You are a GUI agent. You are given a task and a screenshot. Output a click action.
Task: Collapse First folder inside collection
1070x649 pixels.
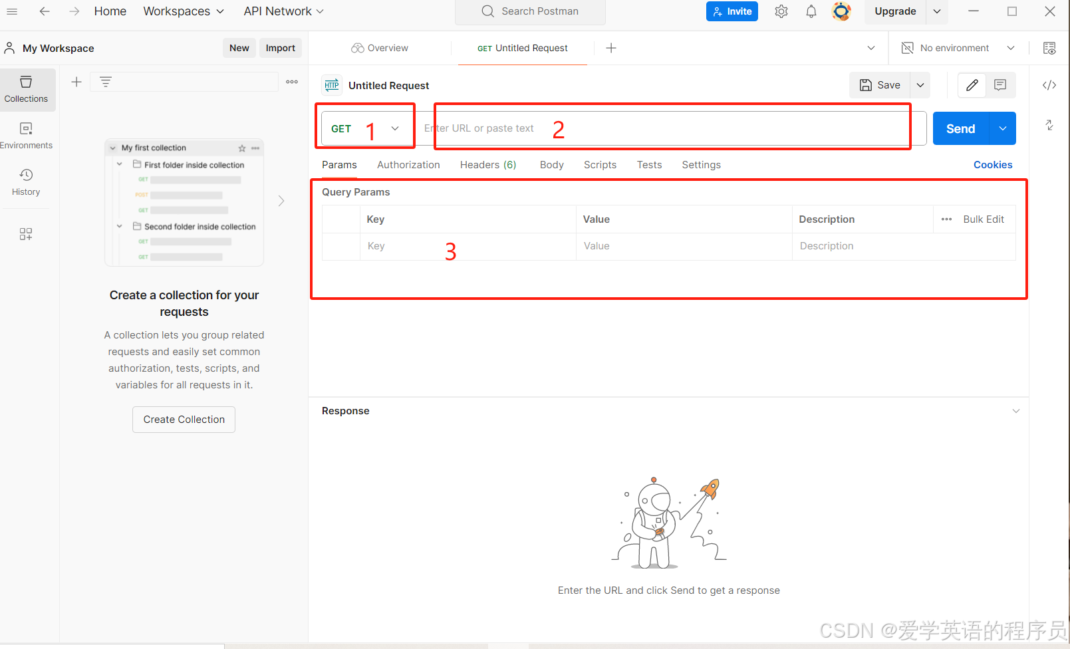coord(120,164)
